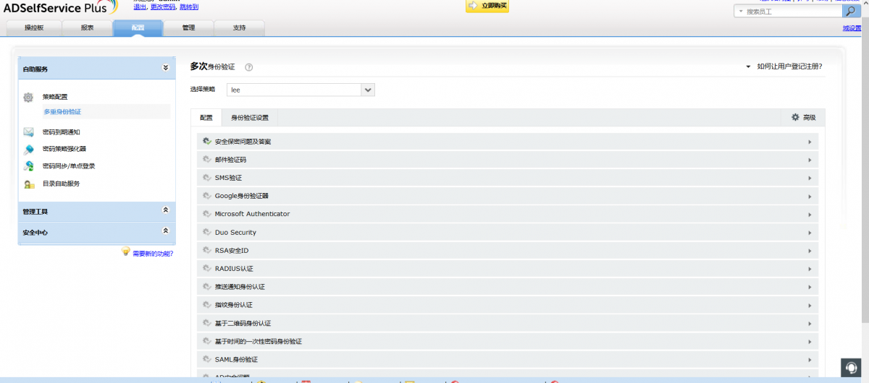Open 多重身份验证 in sidebar

coord(62,112)
